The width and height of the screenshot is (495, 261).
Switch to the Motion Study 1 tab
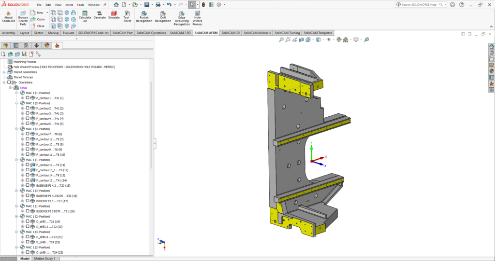pos(44,259)
